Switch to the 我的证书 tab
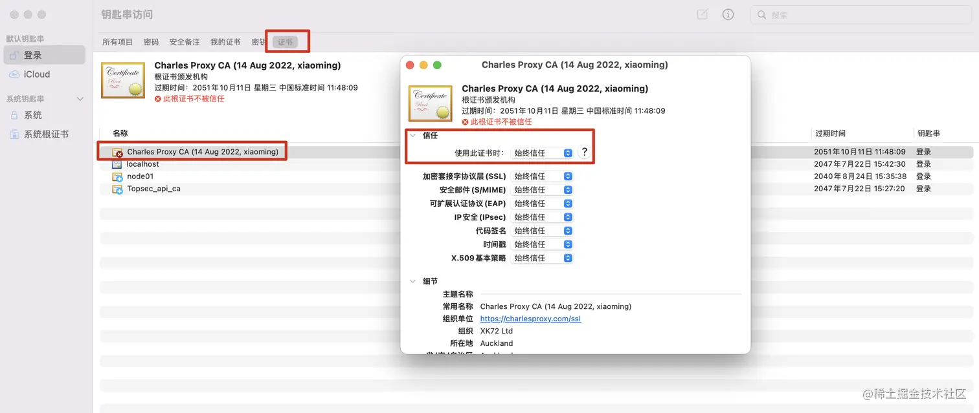 pyautogui.click(x=225, y=42)
